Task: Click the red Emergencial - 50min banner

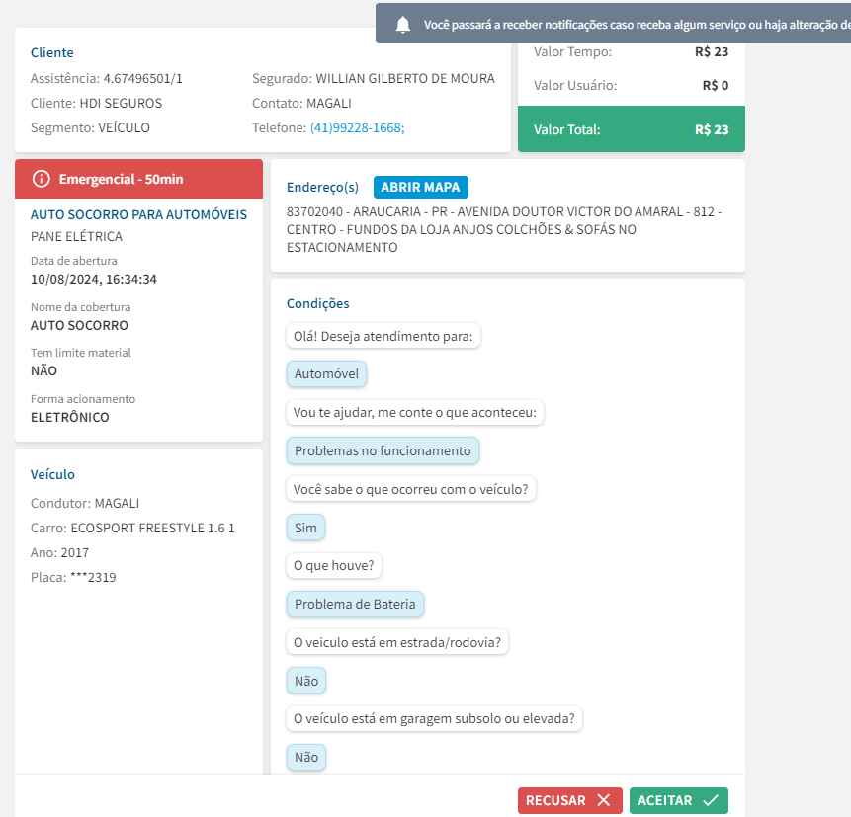Action: tap(138, 179)
